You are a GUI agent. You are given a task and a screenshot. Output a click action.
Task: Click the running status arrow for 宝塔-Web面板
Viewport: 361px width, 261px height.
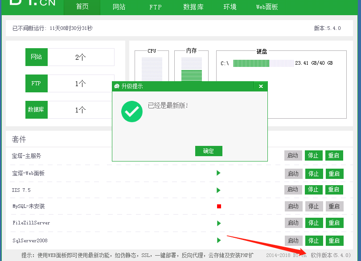pos(218,173)
